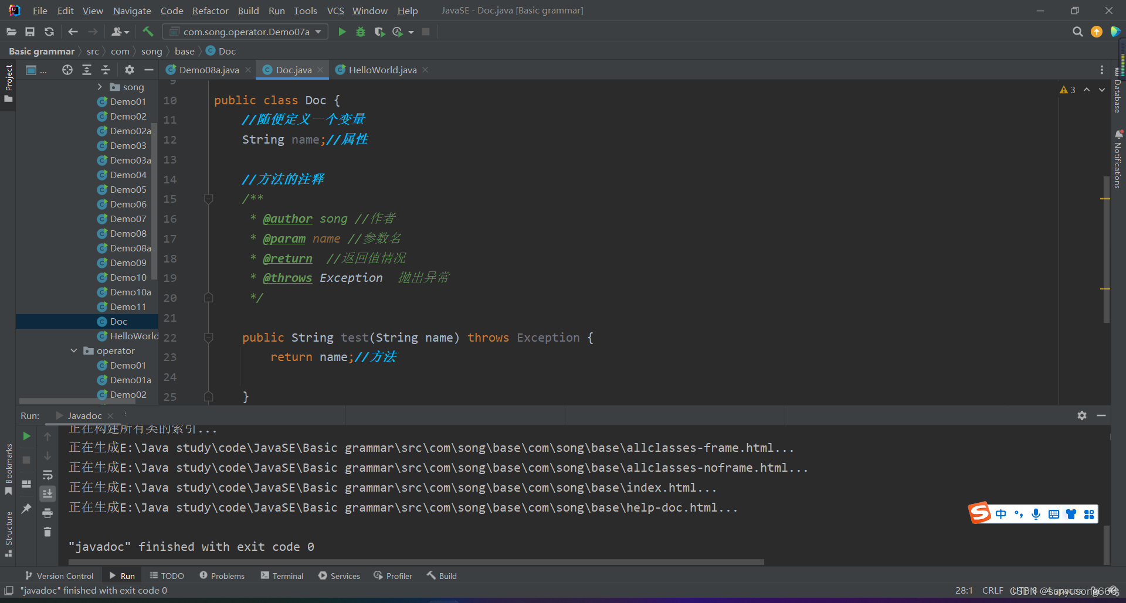Open Run panel settings gear
Image resolution: width=1126 pixels, height=603 pixels.
(x=1082, y=415)
